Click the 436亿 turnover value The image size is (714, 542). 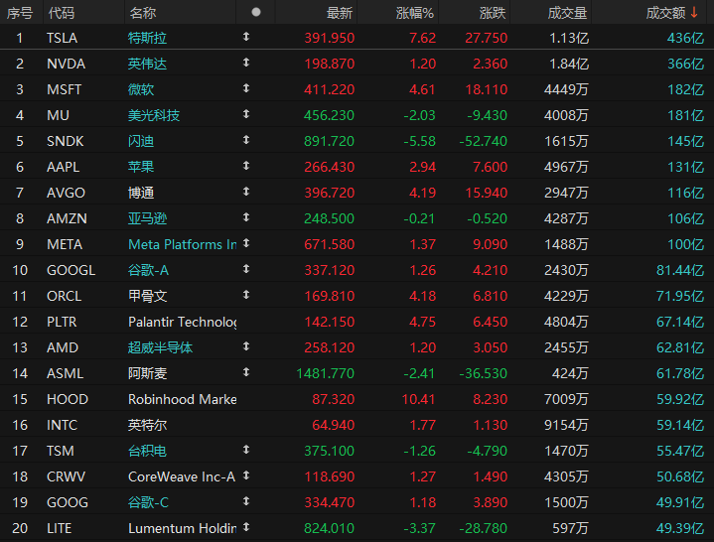(685, 38)
